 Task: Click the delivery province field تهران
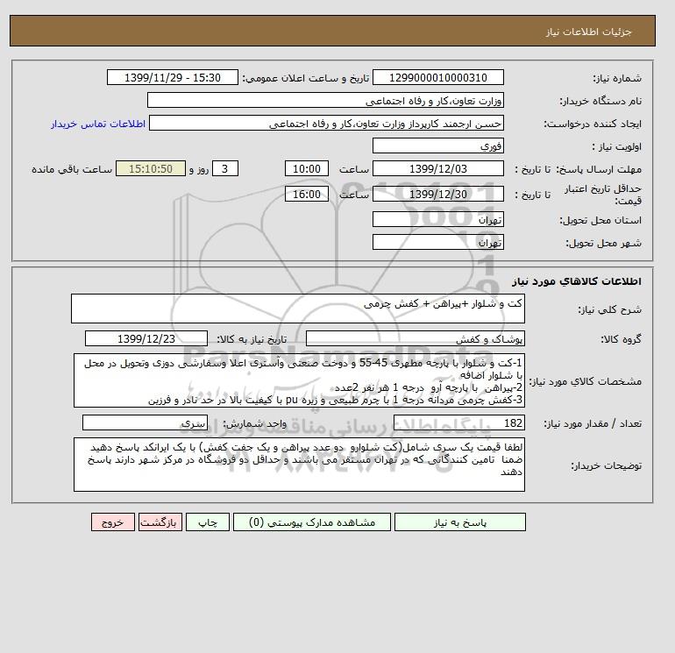tap(437, 219)
